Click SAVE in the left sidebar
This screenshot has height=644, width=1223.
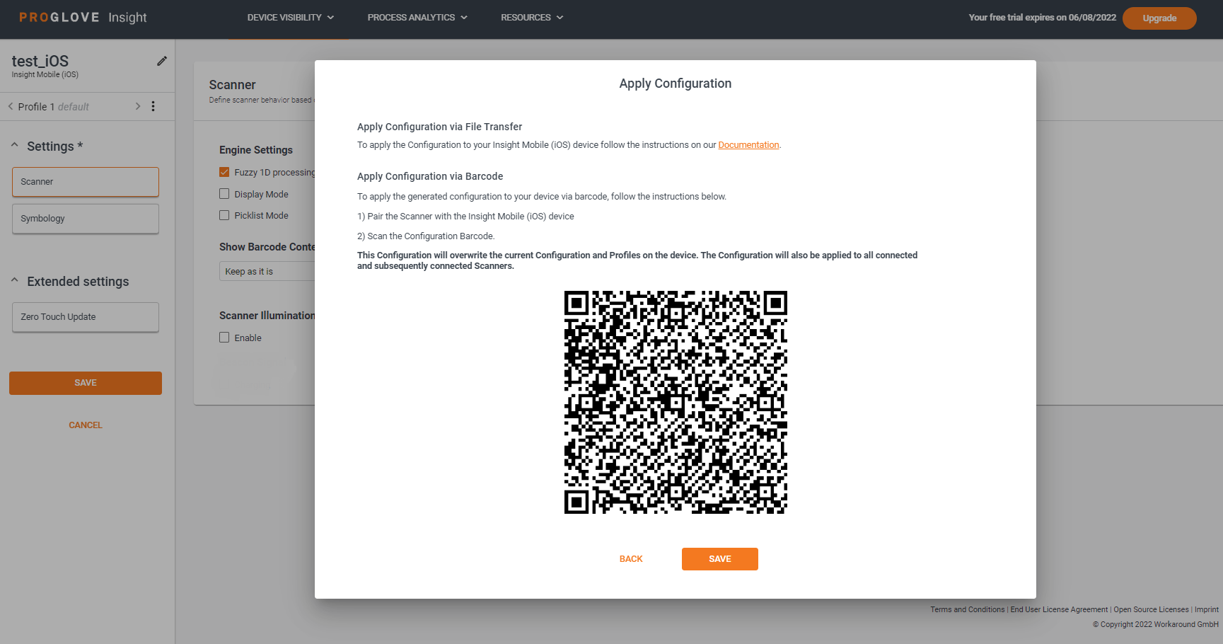tap(86, 383)
